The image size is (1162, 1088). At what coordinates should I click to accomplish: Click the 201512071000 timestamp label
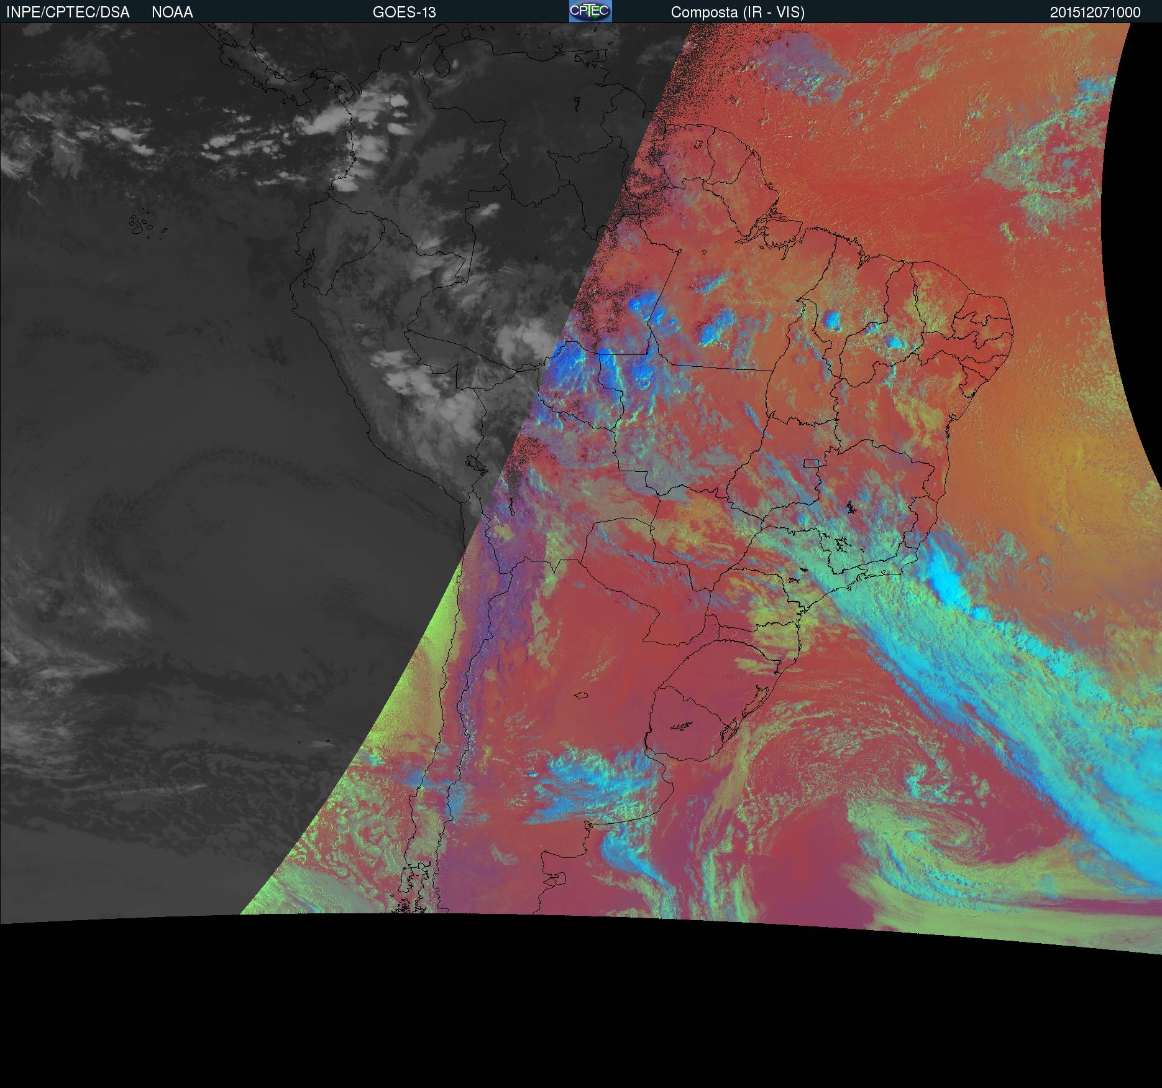pyautogui.click(x=1095, y=12)
